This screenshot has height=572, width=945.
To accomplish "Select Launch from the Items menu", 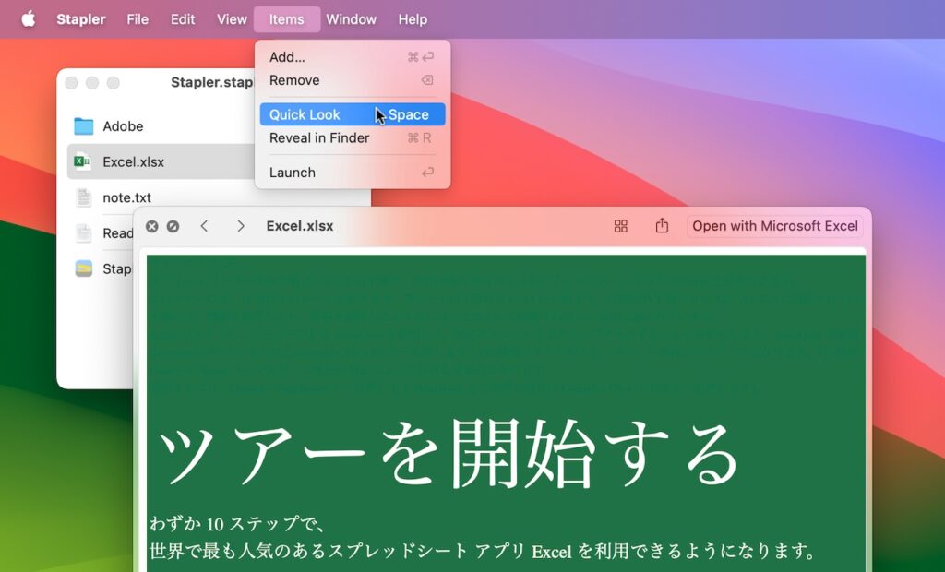I will pos(292,172).
